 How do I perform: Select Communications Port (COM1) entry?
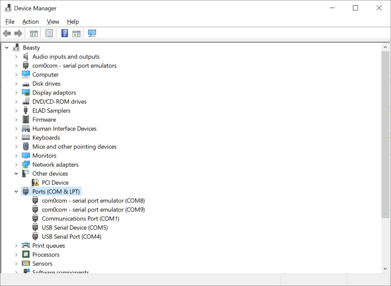80,219
